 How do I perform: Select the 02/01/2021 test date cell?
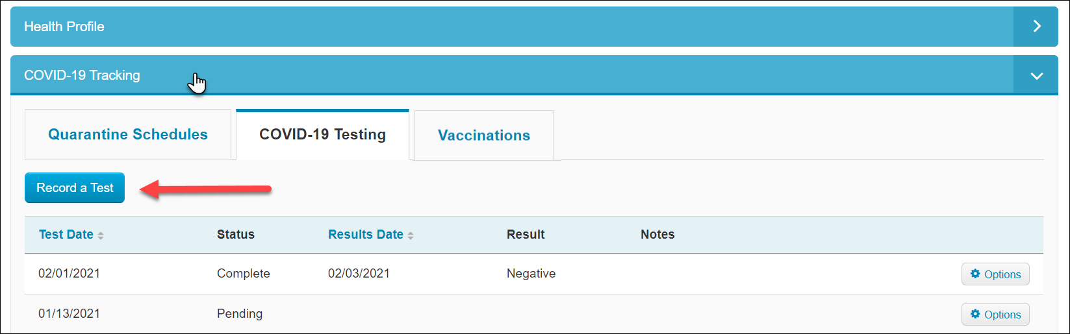(x=70, y=274)
